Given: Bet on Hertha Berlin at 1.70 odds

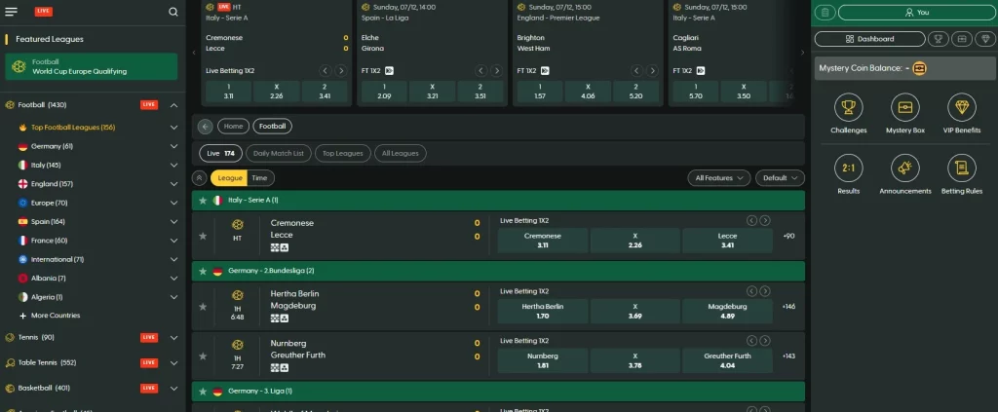Looking at the screenshot, I should click(542, 311).
